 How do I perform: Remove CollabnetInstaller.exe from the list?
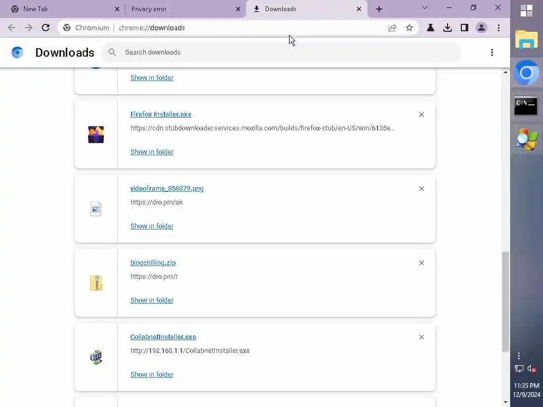pos(422,337)
